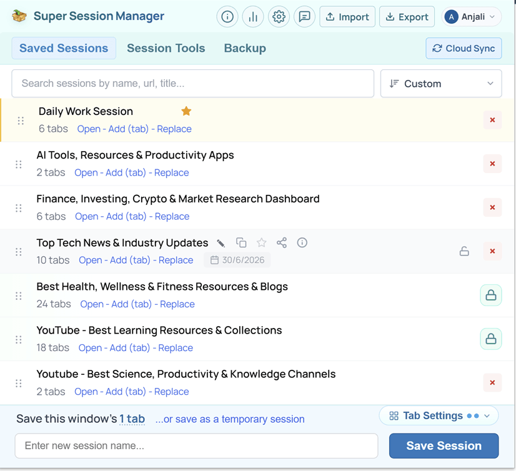
Task: Click Replace for Finance, Investing session
Action: [172, 217]
